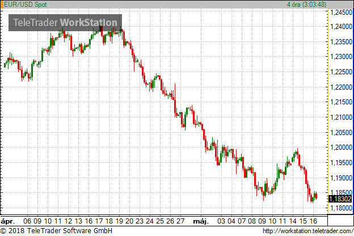Click the date label 06 on time axis
This screenshot has width=354, height=236.
point(27,221)
